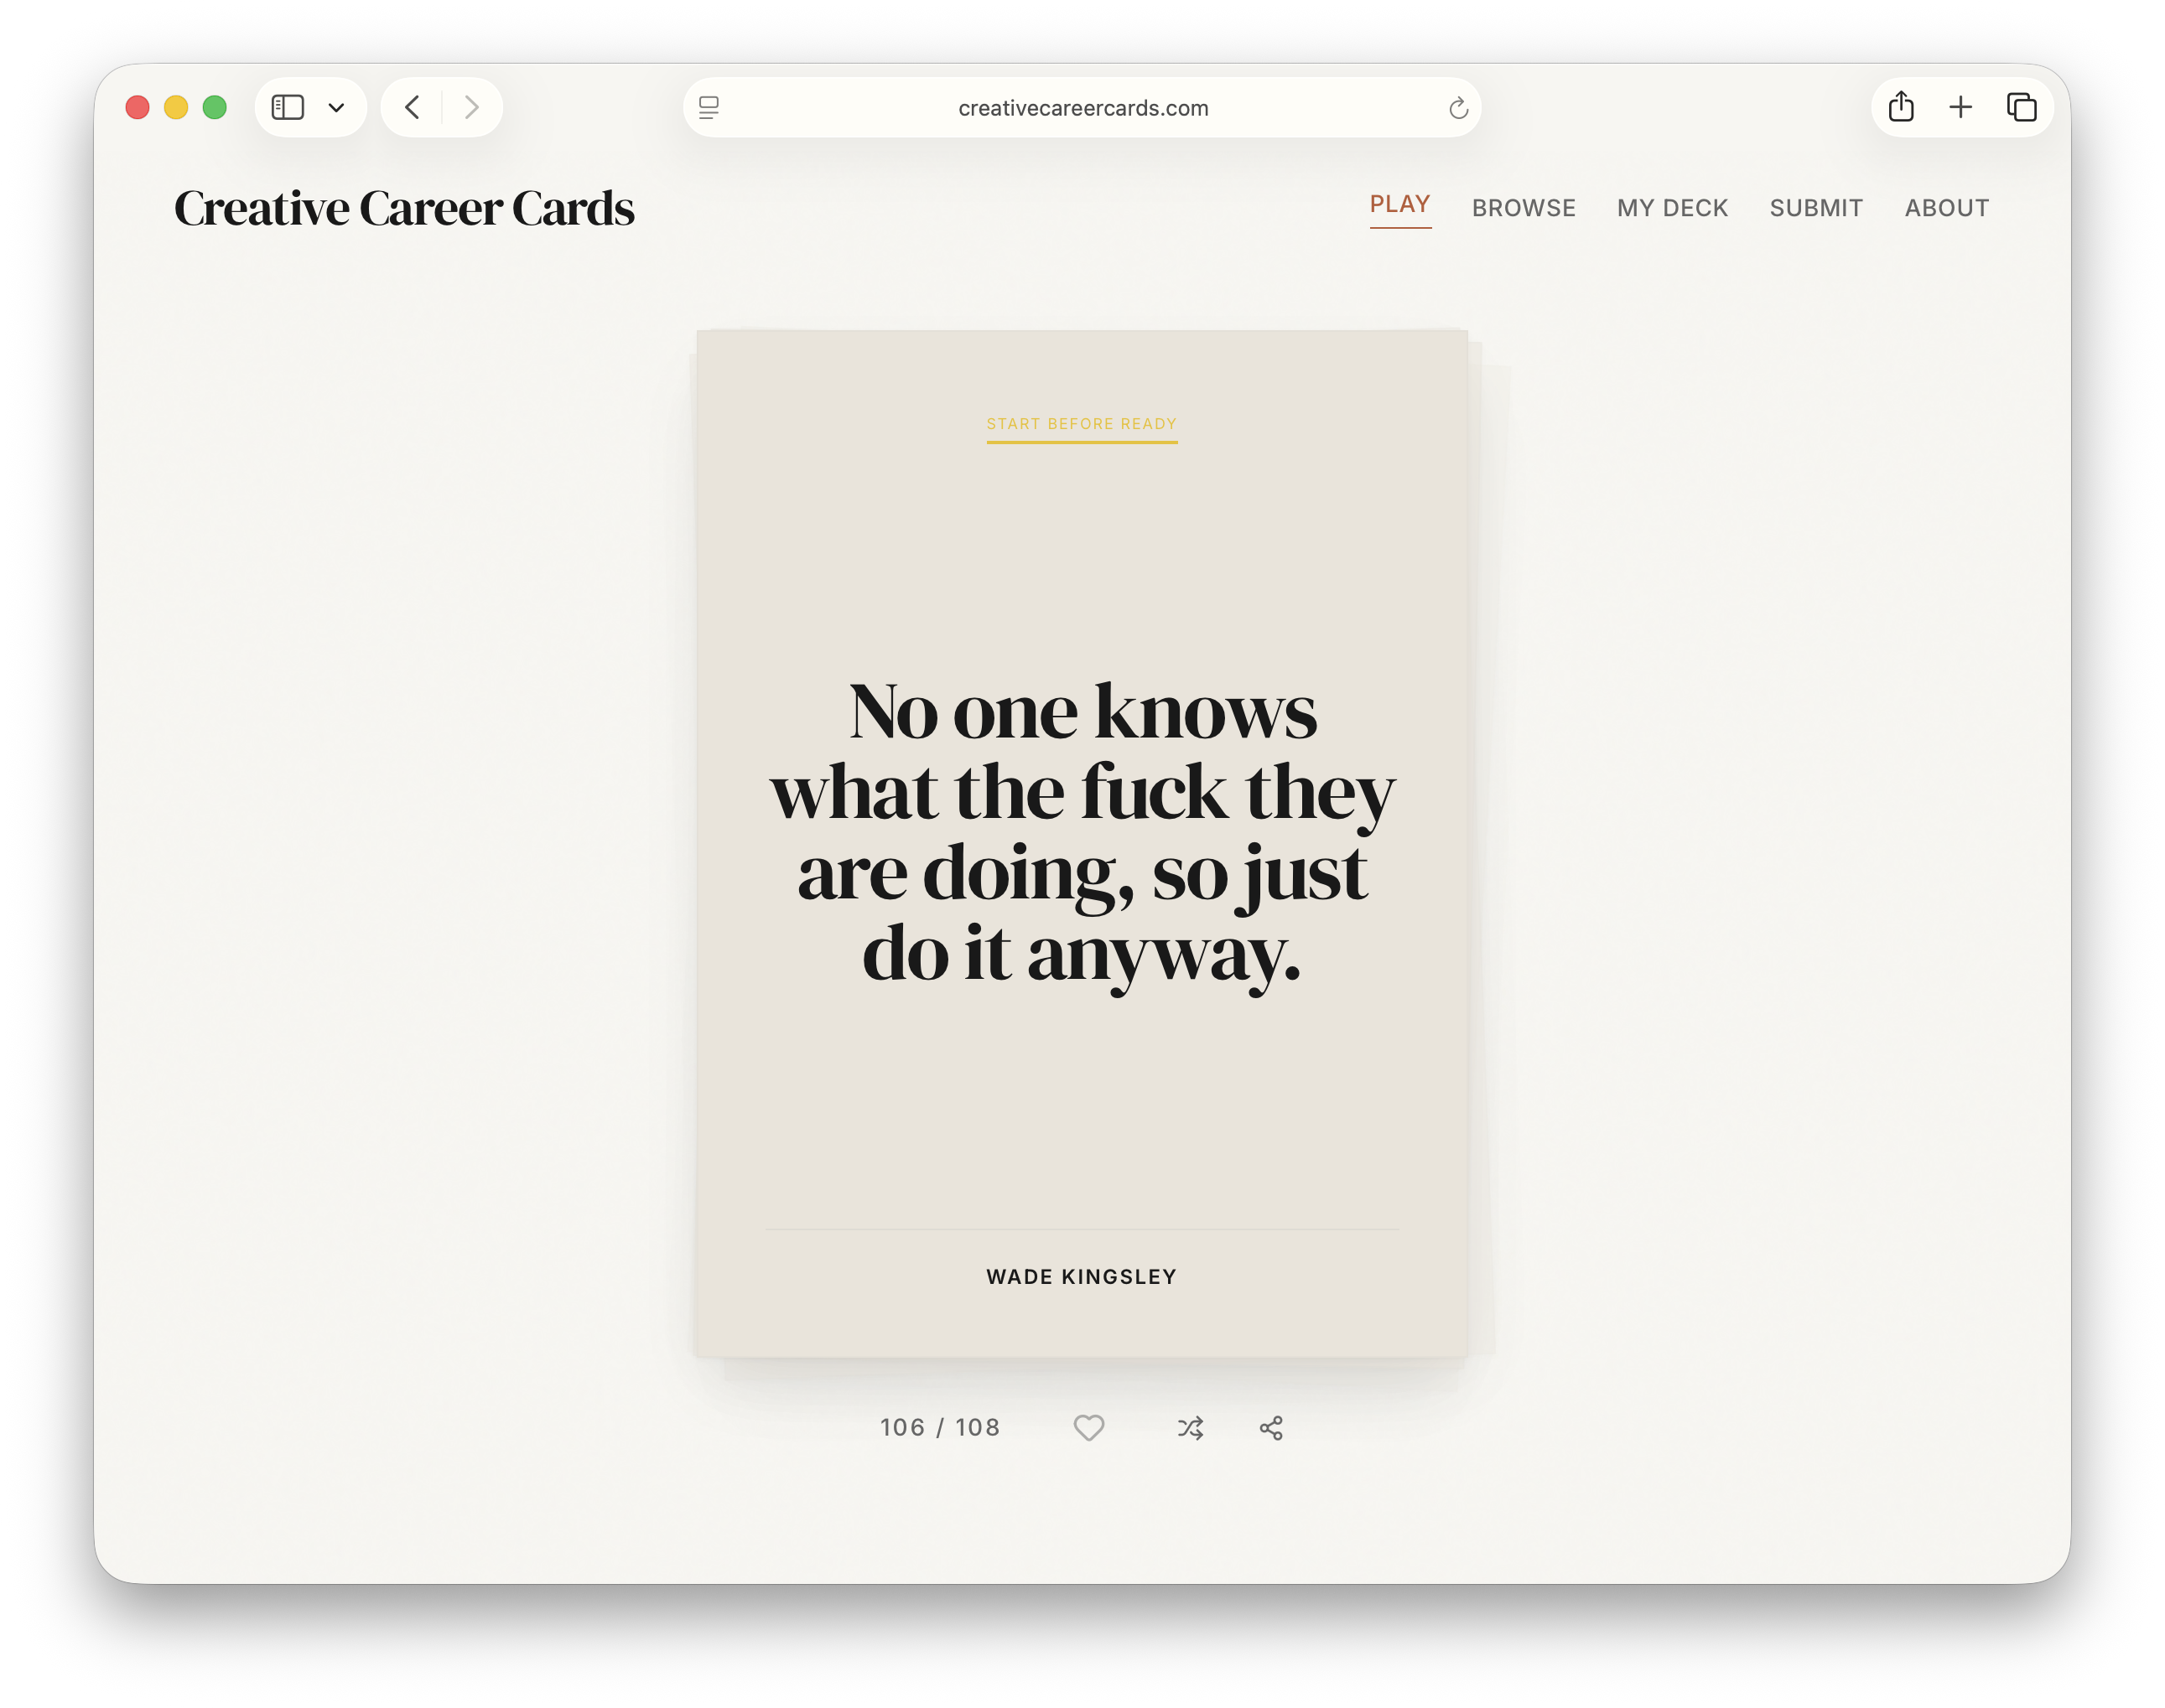This screenshot has width=2165, height=1708.
Task: Click the WADE KINGSLEY author name
Action: pos(1082,1277)
